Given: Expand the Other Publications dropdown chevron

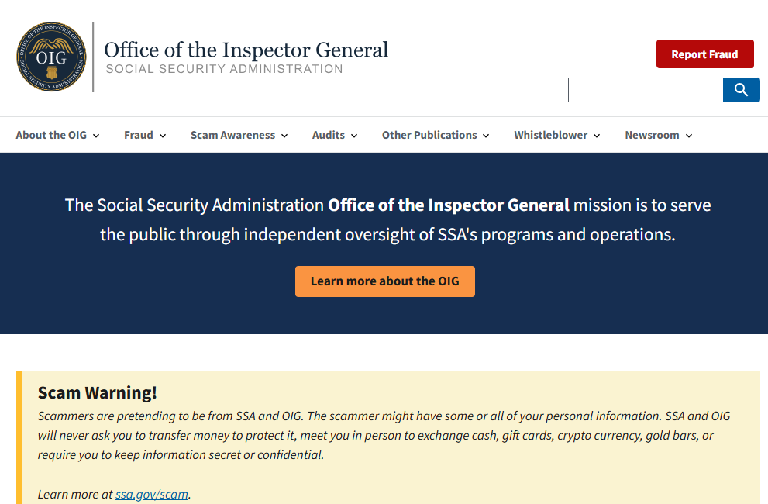Looking at the screenshot, I should (x=486, y=135).
